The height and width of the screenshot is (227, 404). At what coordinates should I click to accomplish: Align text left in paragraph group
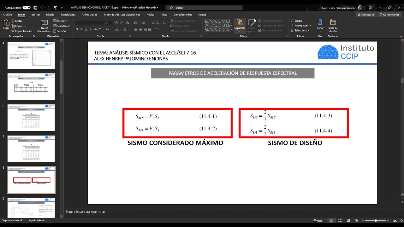tap(136, 29)
